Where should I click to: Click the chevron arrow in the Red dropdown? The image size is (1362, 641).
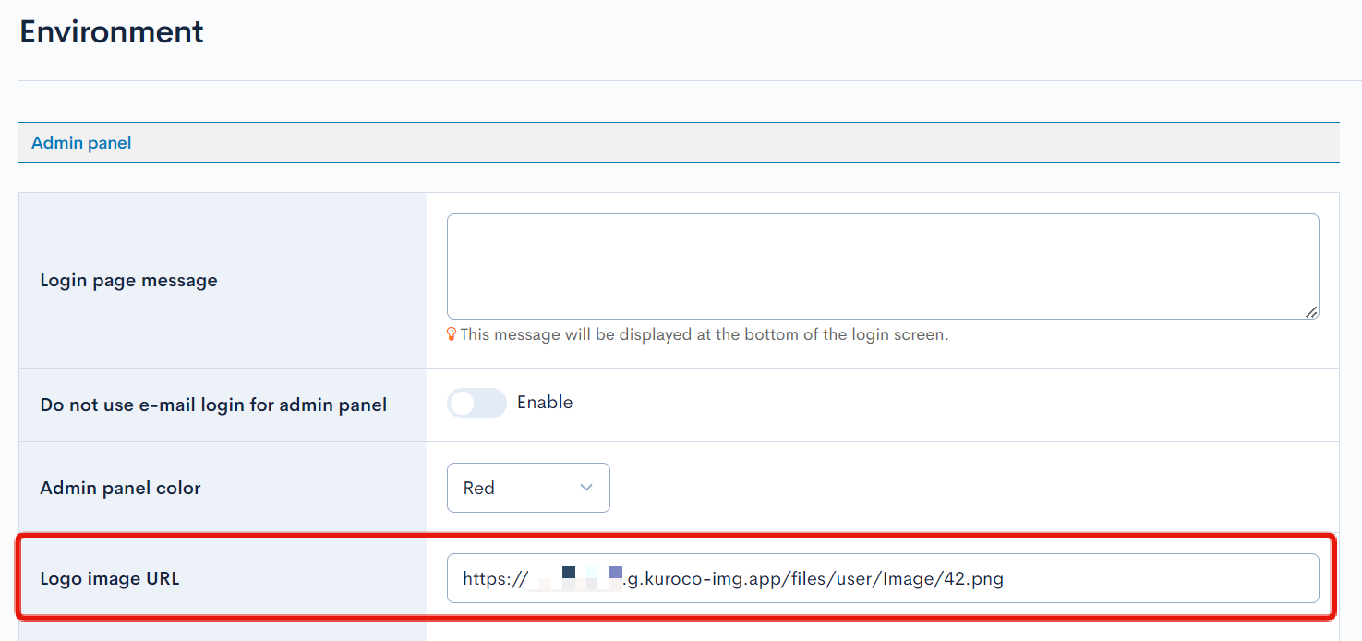pyautogui.click(x=586, y=488)
